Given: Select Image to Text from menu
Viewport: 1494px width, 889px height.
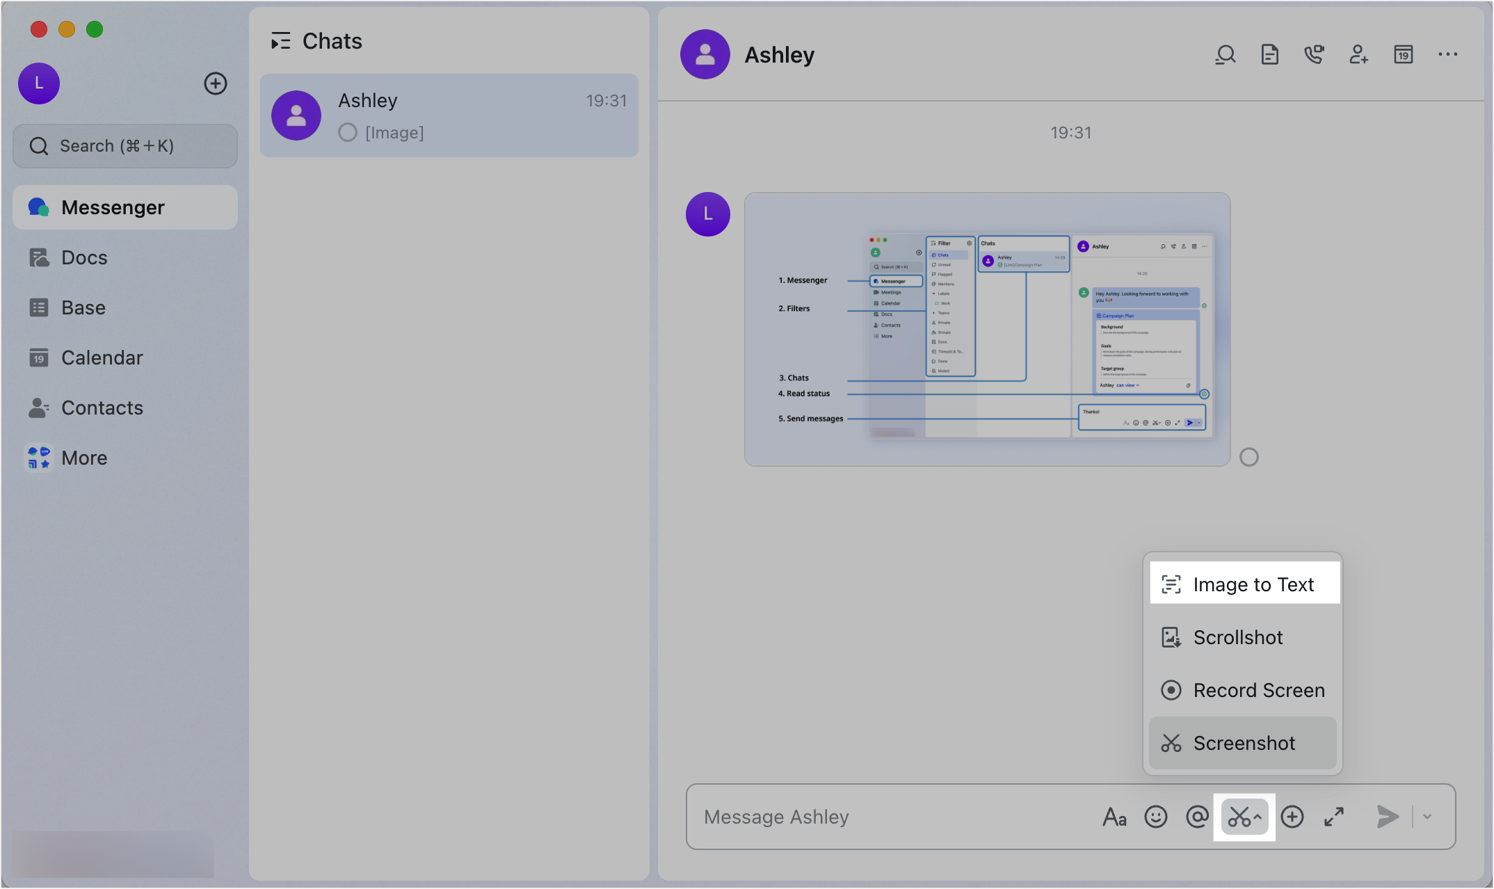Looking at the screenshot, I should [x=1244, y=584].
